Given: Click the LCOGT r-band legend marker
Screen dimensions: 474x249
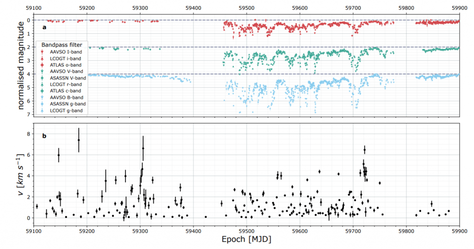Looking at the screenshot, I should point(42,85).
